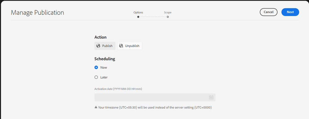
Task: Select the Later radio button
Action: 96,77
